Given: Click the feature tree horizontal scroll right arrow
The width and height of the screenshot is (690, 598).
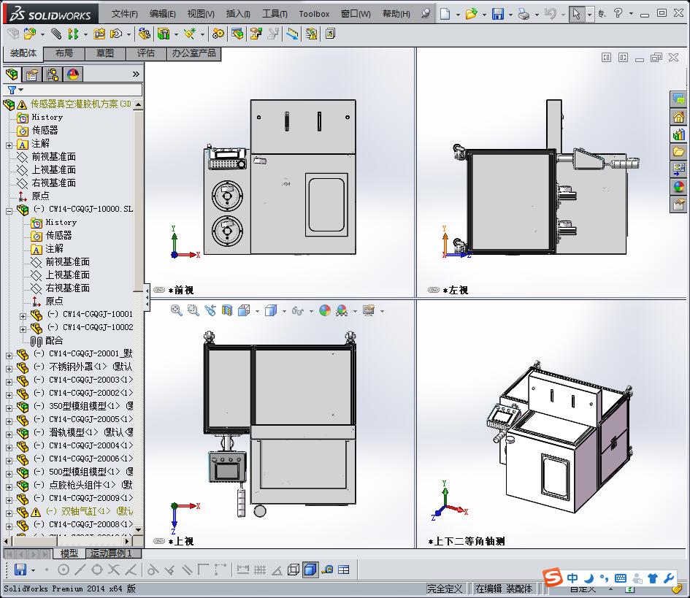Looking at the screenshot, I should (x=127, y=541).
